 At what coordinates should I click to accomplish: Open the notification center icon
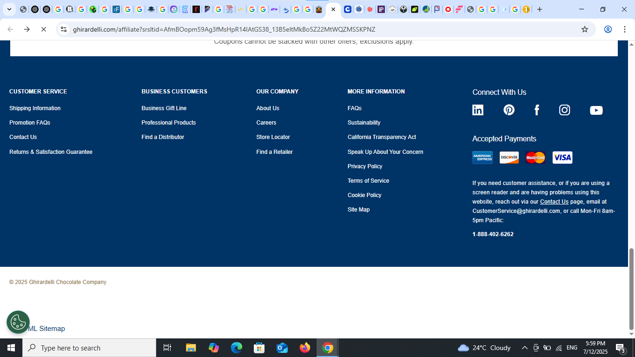pyautogui.click(x=620, y=348)
